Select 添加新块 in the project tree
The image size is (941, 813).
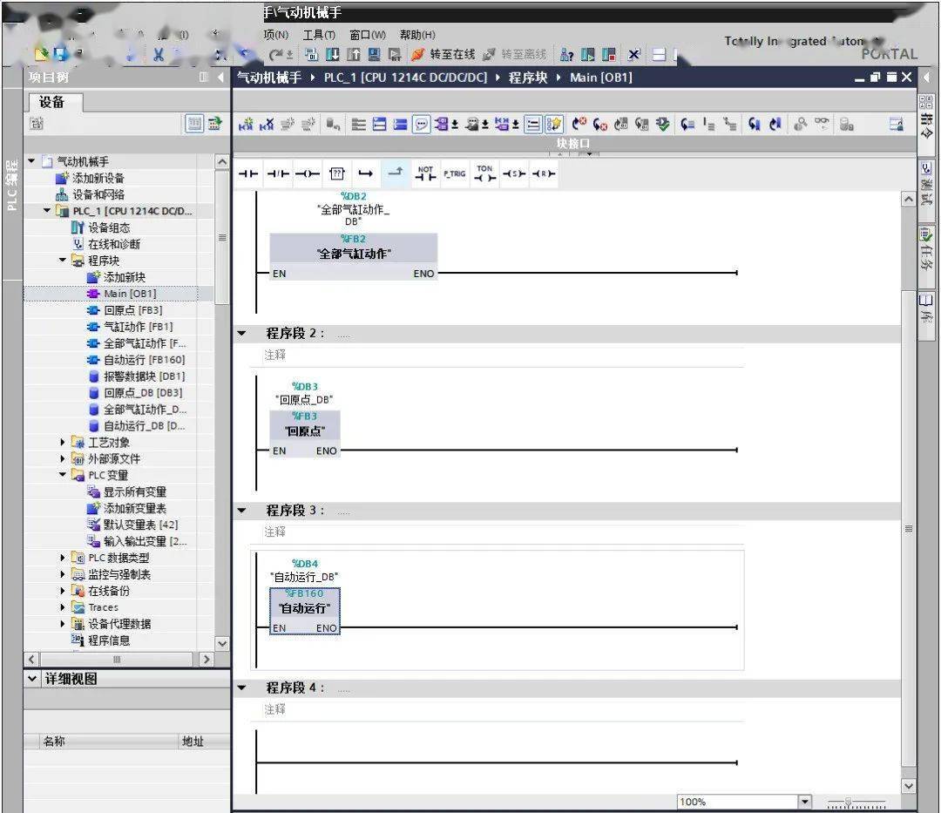(x=125, y=277)
